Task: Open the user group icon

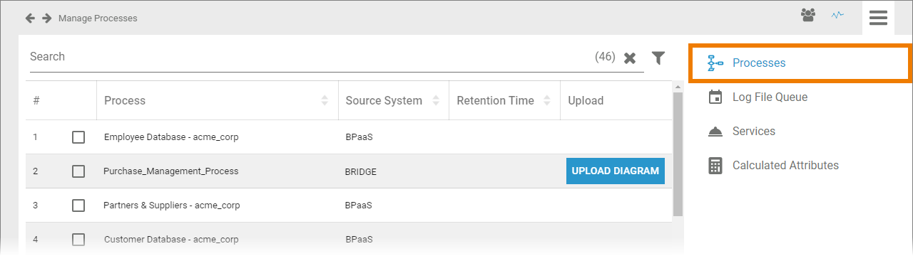Action: click(808, 15)
